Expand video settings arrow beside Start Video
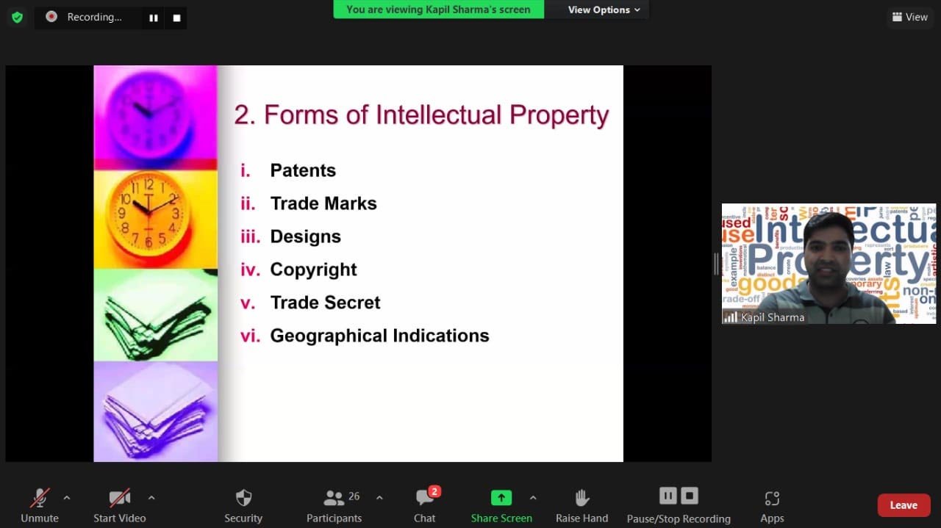 pyautogui.click(x=151, y=498)
